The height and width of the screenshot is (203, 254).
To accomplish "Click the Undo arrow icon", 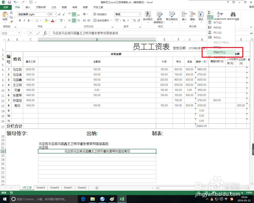I will [15, 2].
